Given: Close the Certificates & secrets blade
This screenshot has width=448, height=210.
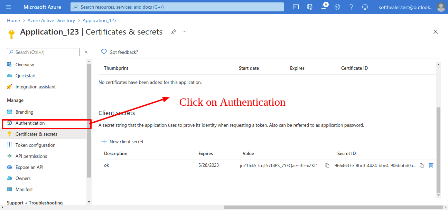Looking at the screenshot, I should pos(436,32).
